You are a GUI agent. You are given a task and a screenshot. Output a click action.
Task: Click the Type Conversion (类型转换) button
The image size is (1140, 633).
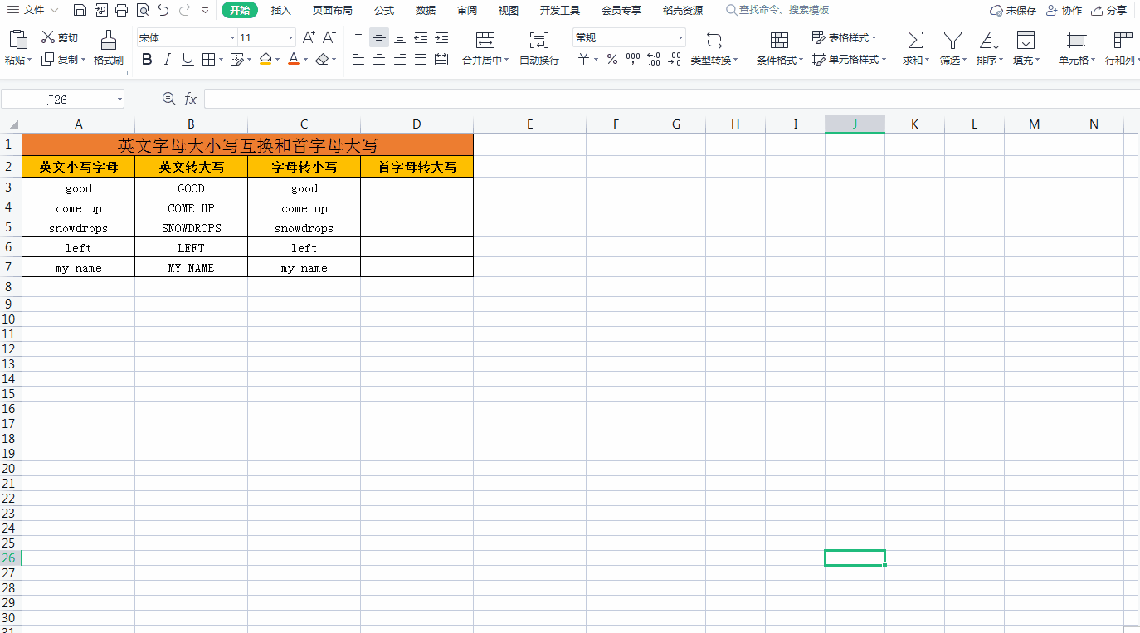point(714,49)
